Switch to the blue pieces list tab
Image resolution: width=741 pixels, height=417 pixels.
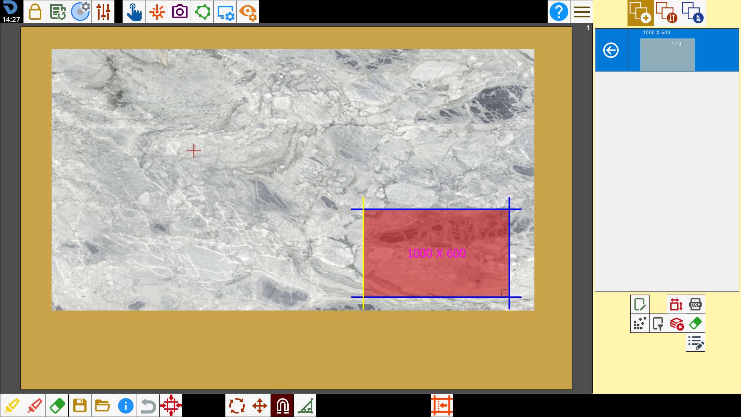click(x=693, y=13)
